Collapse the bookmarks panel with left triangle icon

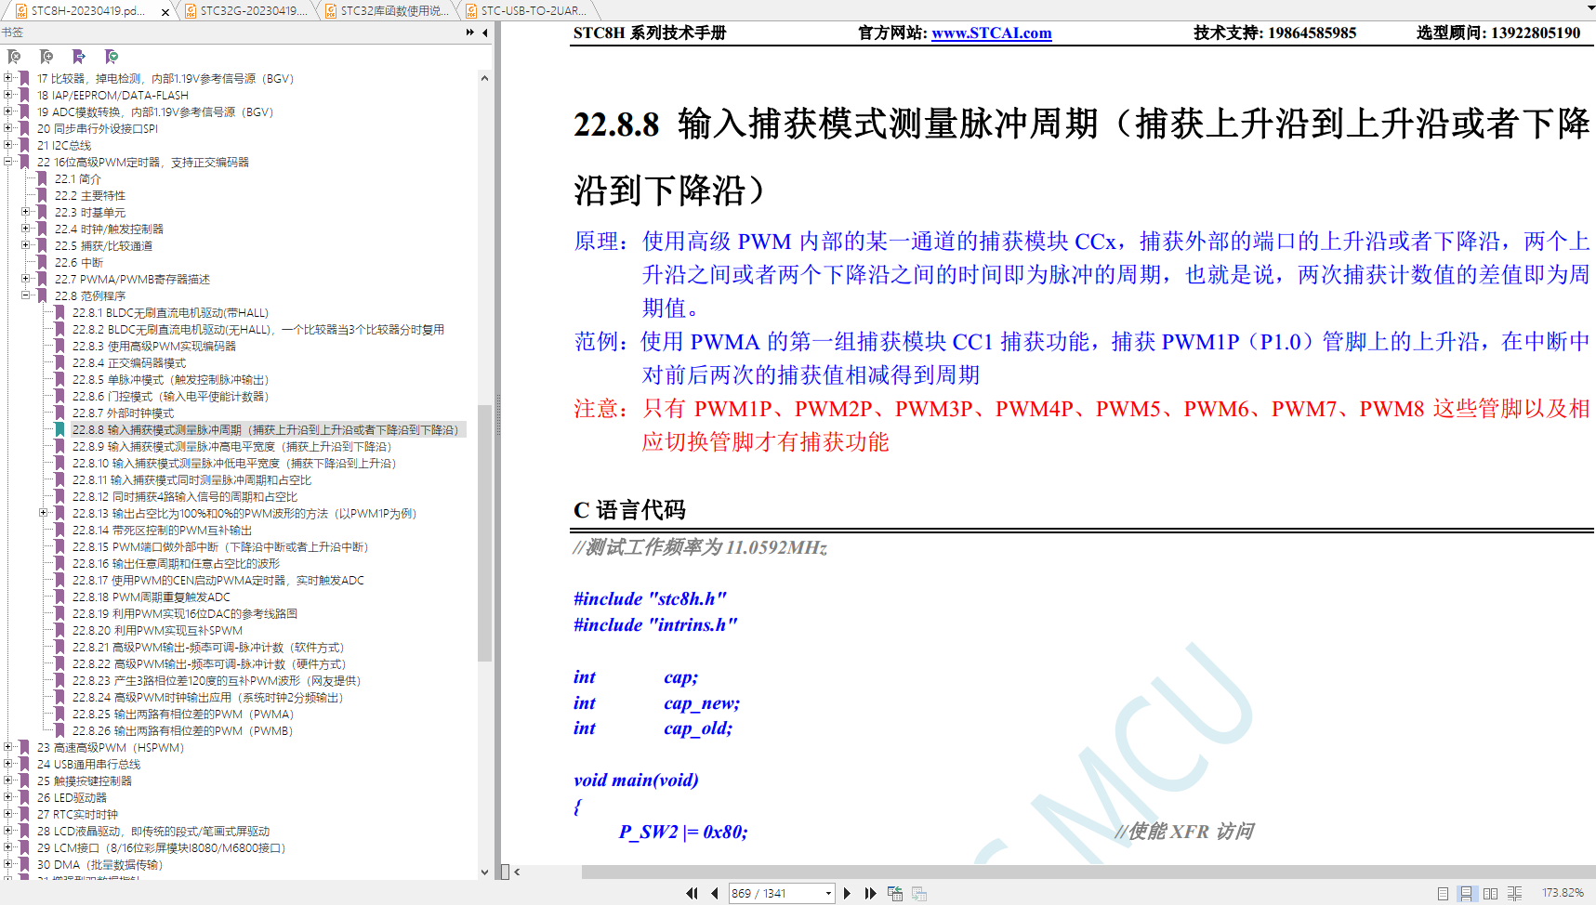click(x=485, y=33)
